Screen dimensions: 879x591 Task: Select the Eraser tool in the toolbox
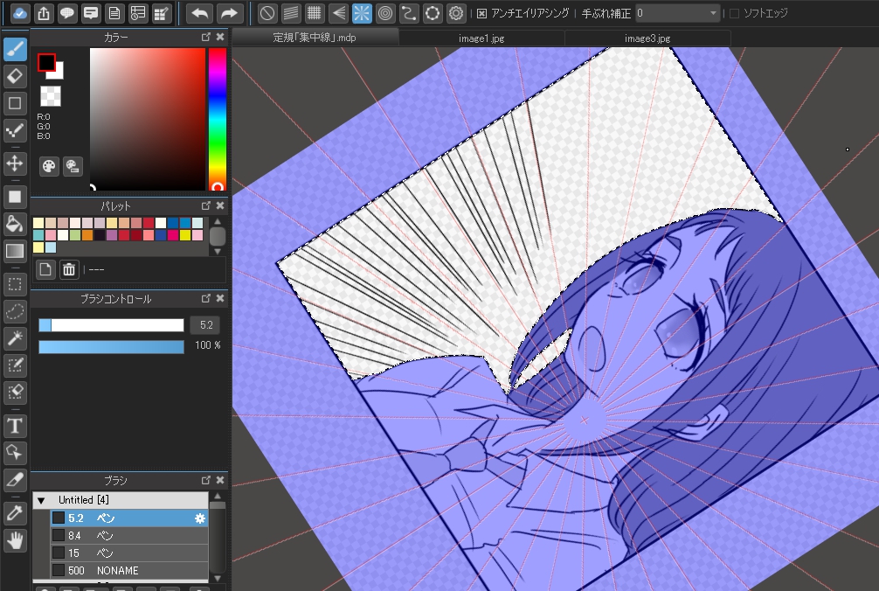[x=14, y=76]
